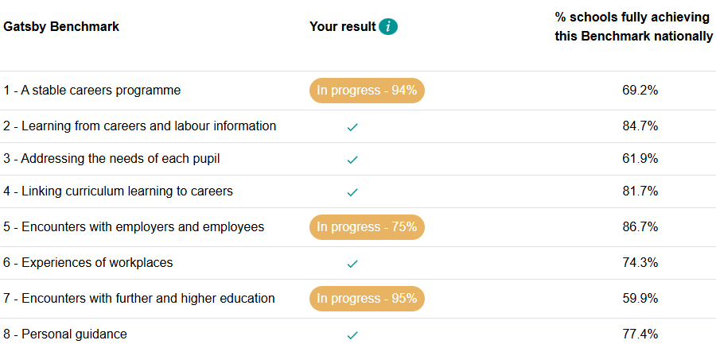Click the 69.2% national figure

pos(640,91)
